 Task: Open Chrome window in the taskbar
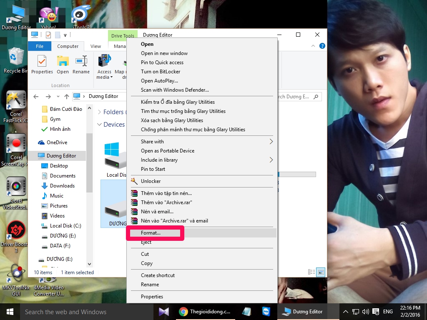click(204, 312)
